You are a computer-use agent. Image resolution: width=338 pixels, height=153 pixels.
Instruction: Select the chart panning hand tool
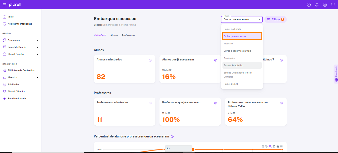click(274, 146)
